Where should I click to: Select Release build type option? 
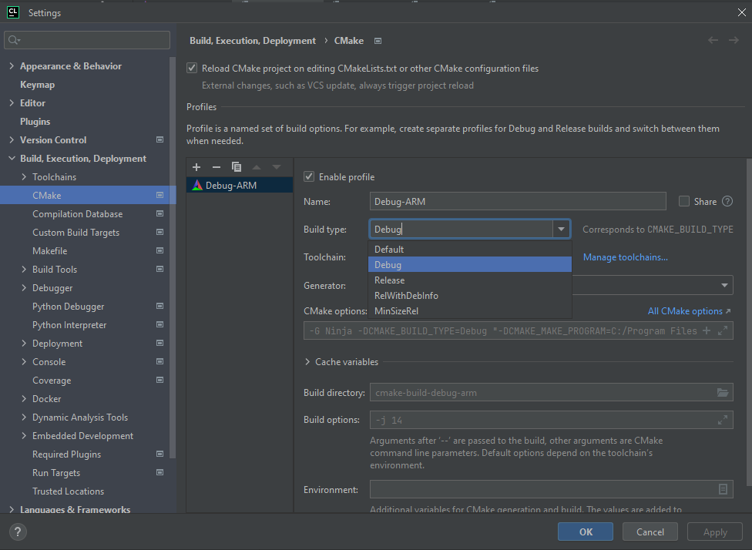tap(470, 280)
